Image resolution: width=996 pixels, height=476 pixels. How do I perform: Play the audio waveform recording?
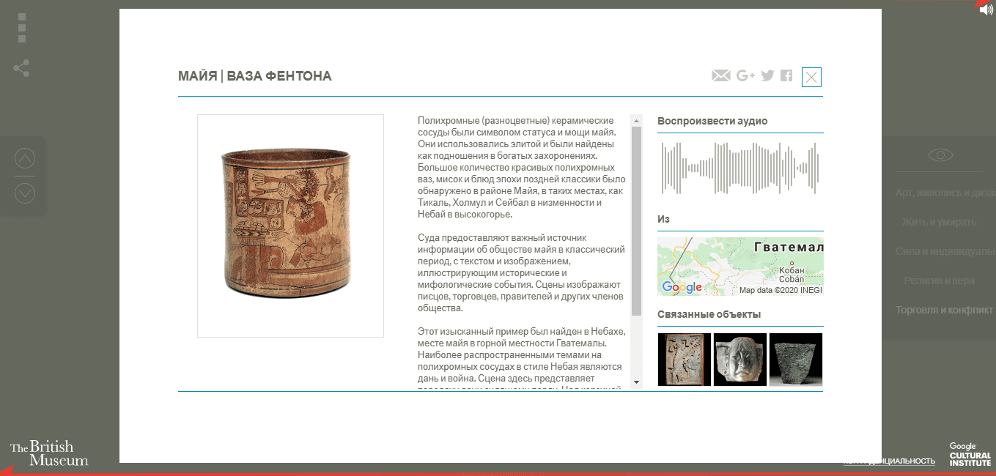click(x=739, y=168)
